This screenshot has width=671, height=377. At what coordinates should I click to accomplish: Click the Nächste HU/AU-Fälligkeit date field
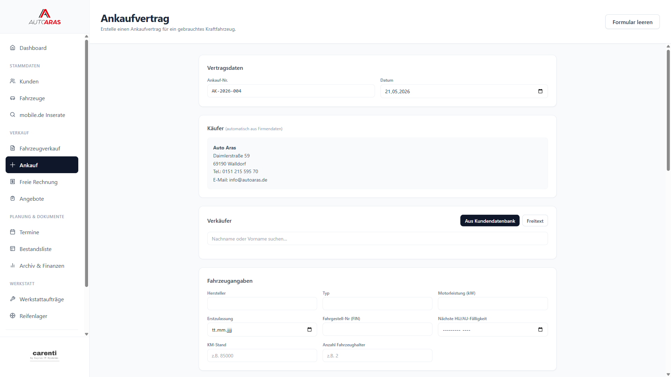(493, 330)
